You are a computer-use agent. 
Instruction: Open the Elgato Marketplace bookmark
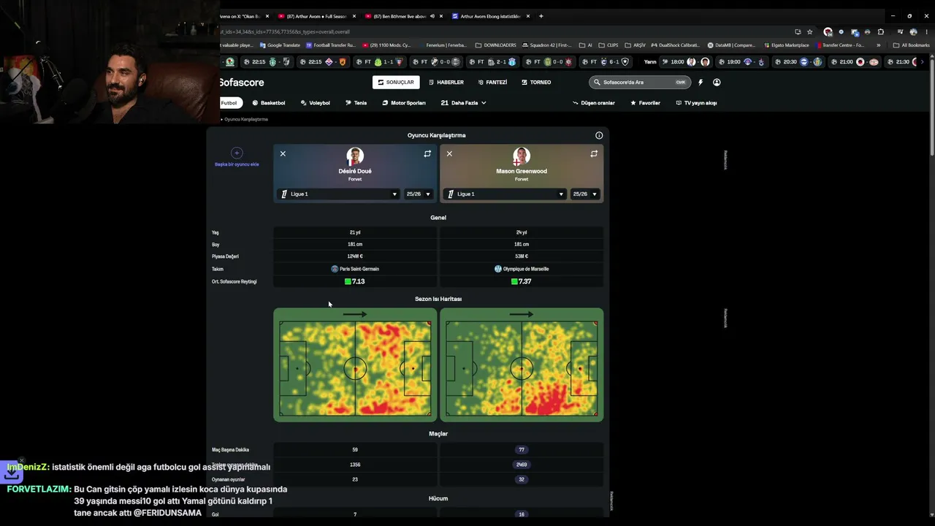tap(787, 45)
